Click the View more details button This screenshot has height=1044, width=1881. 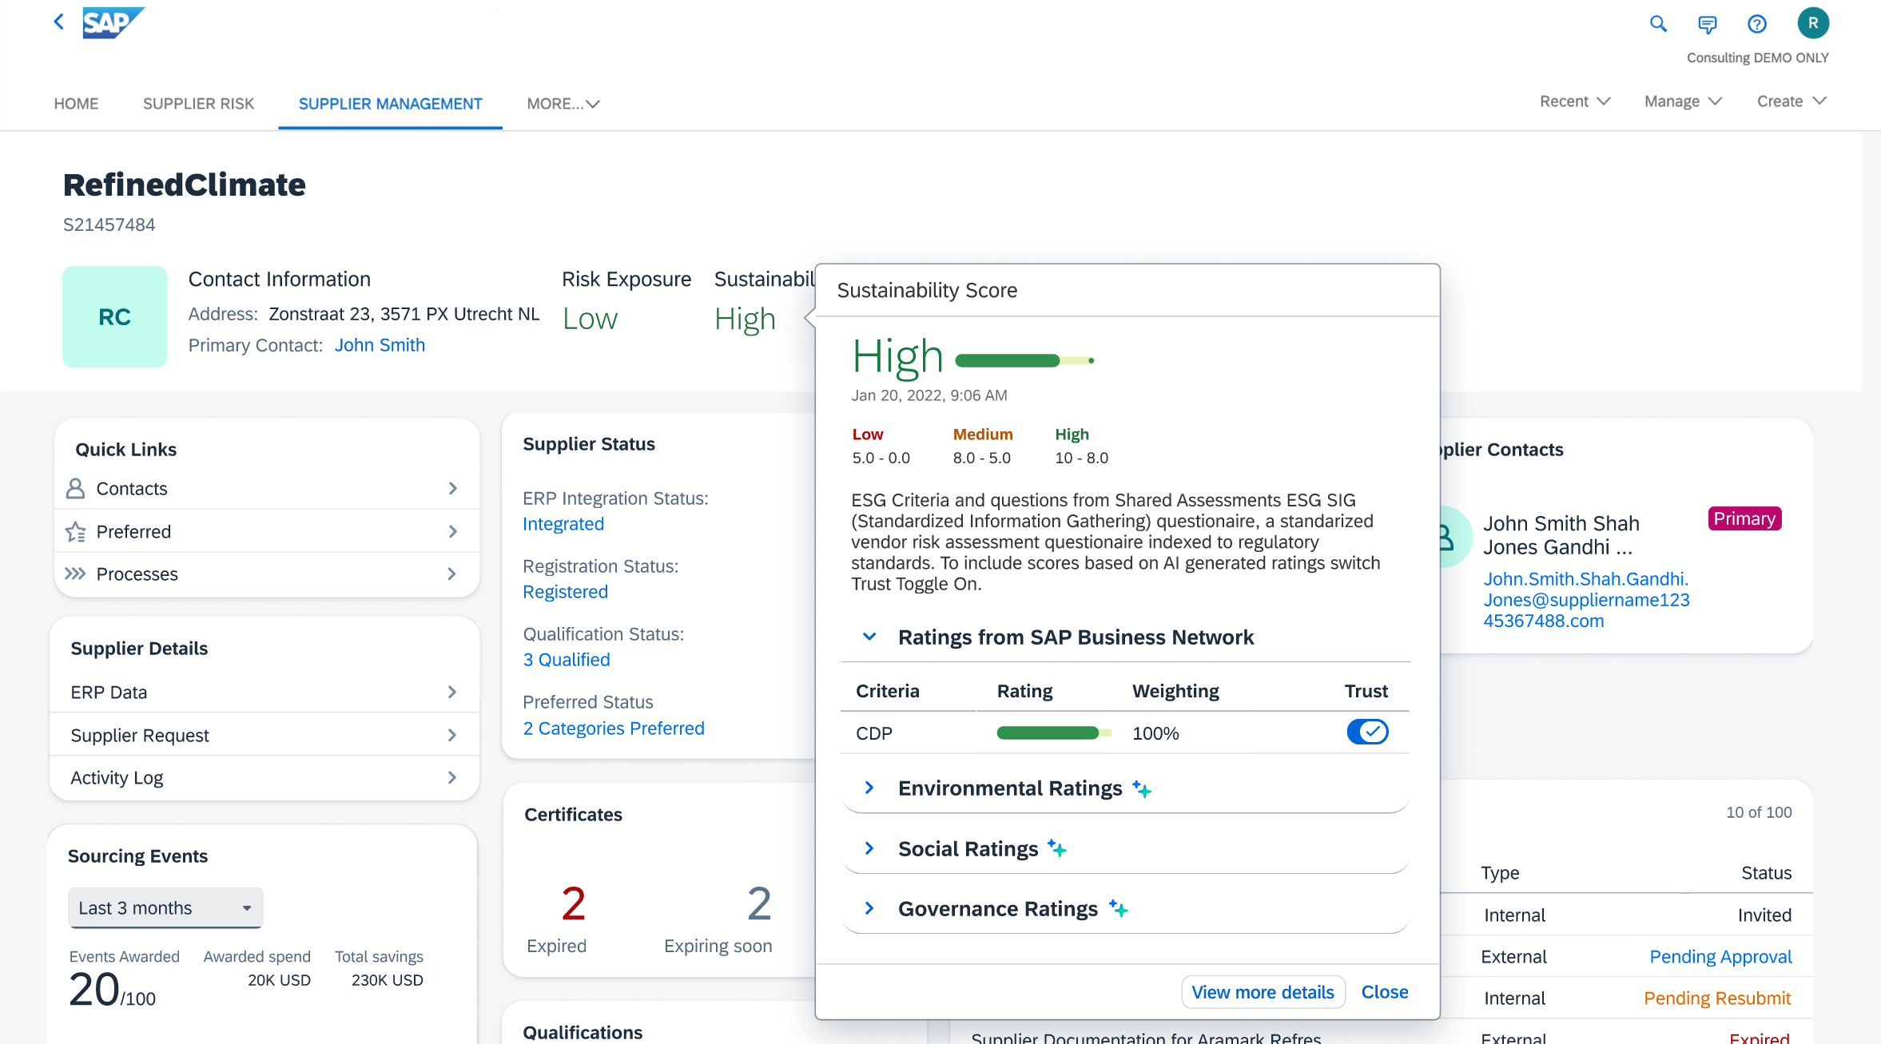pyautogui.click(x=1263, y=992)
